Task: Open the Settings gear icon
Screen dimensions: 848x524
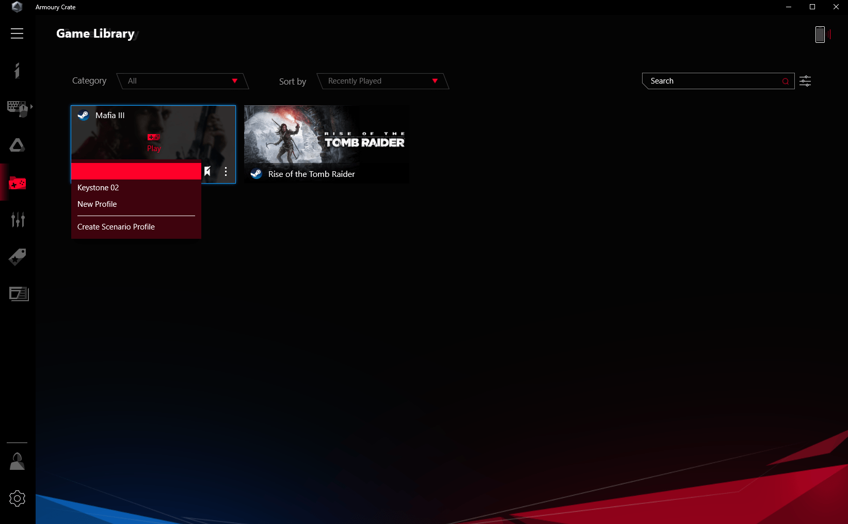Action: (17, 498)
